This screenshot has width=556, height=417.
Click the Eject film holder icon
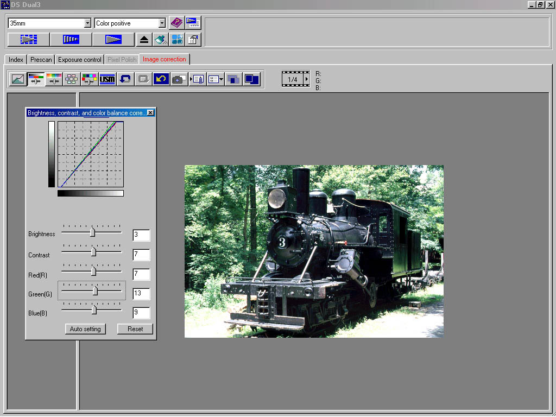point(144,40)
